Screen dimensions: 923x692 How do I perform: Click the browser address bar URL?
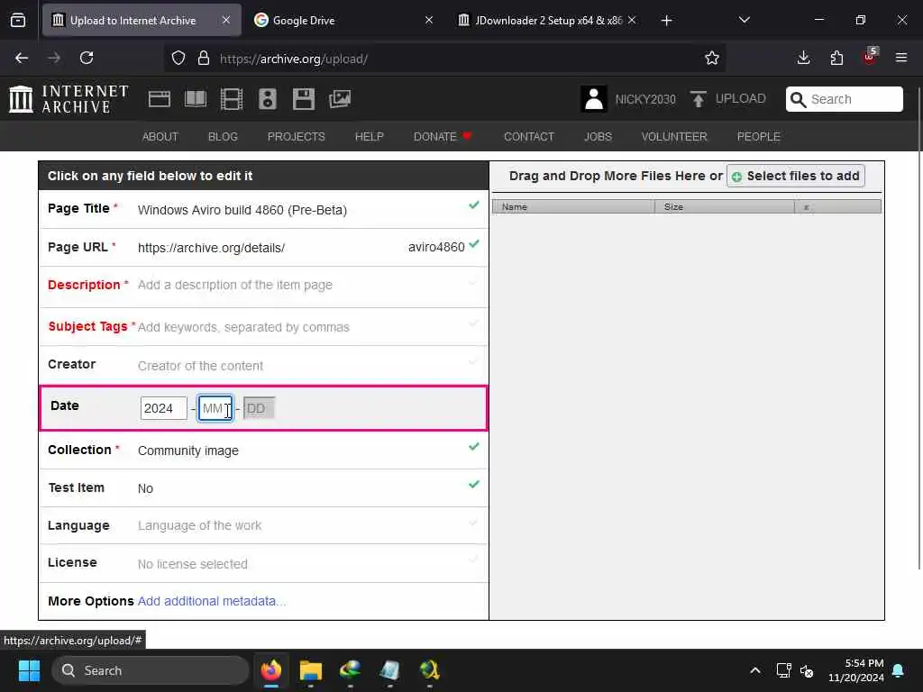(x=294, y=59)
